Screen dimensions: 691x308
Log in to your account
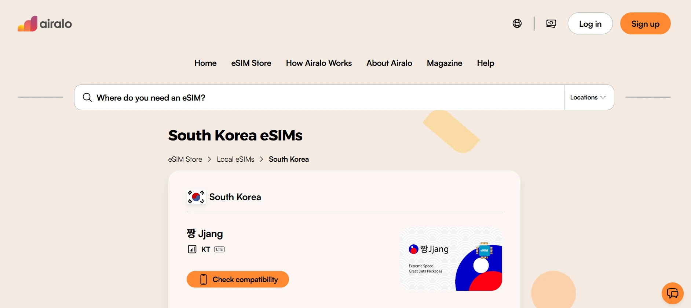[590, 23]
